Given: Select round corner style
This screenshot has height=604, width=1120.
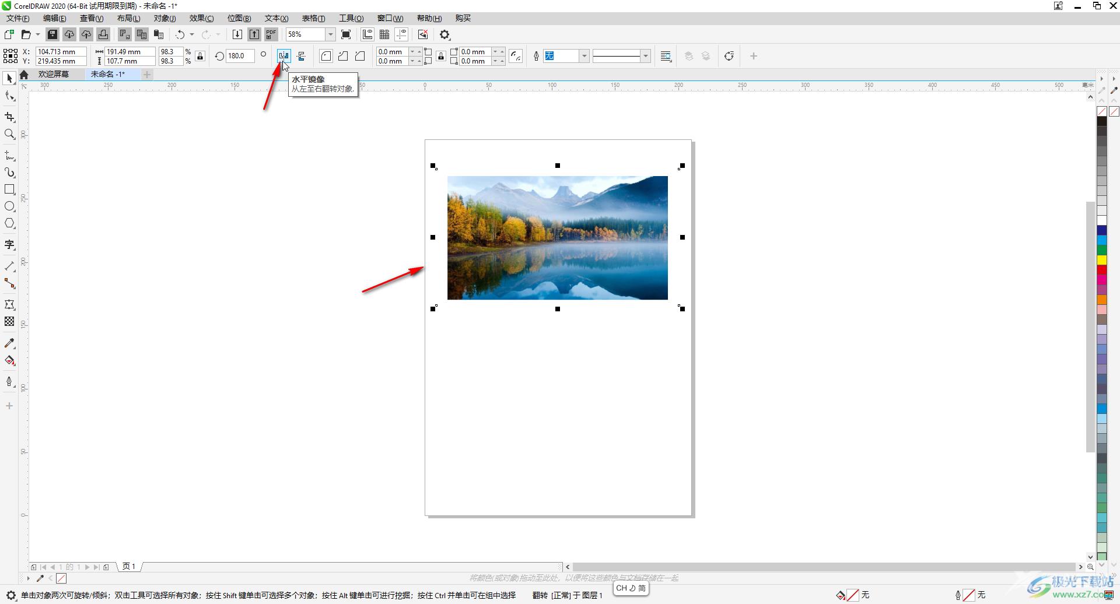Looking at the screenshot, I should [326, 56].
